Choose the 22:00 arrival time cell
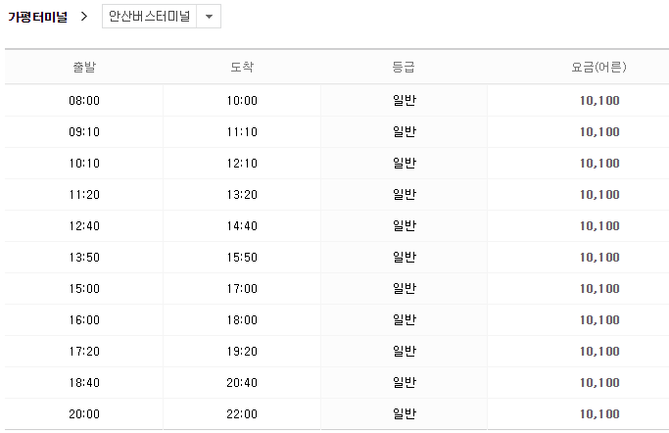This screenshot has height=433, width=669. point(242,414)
